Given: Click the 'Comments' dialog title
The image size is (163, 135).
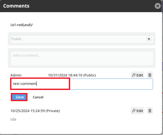Looking at the screenshot, I should point(16,6).
